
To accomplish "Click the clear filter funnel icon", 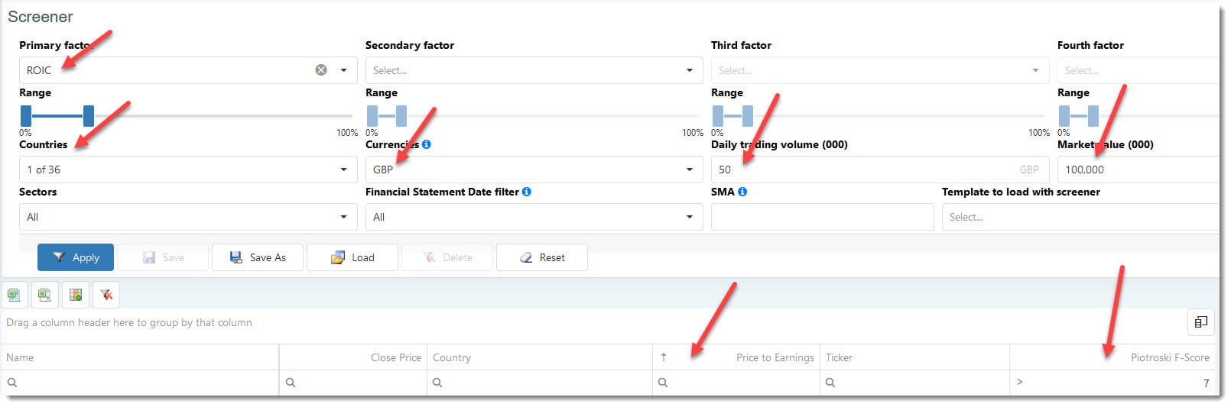I will (x=106, y=295).
